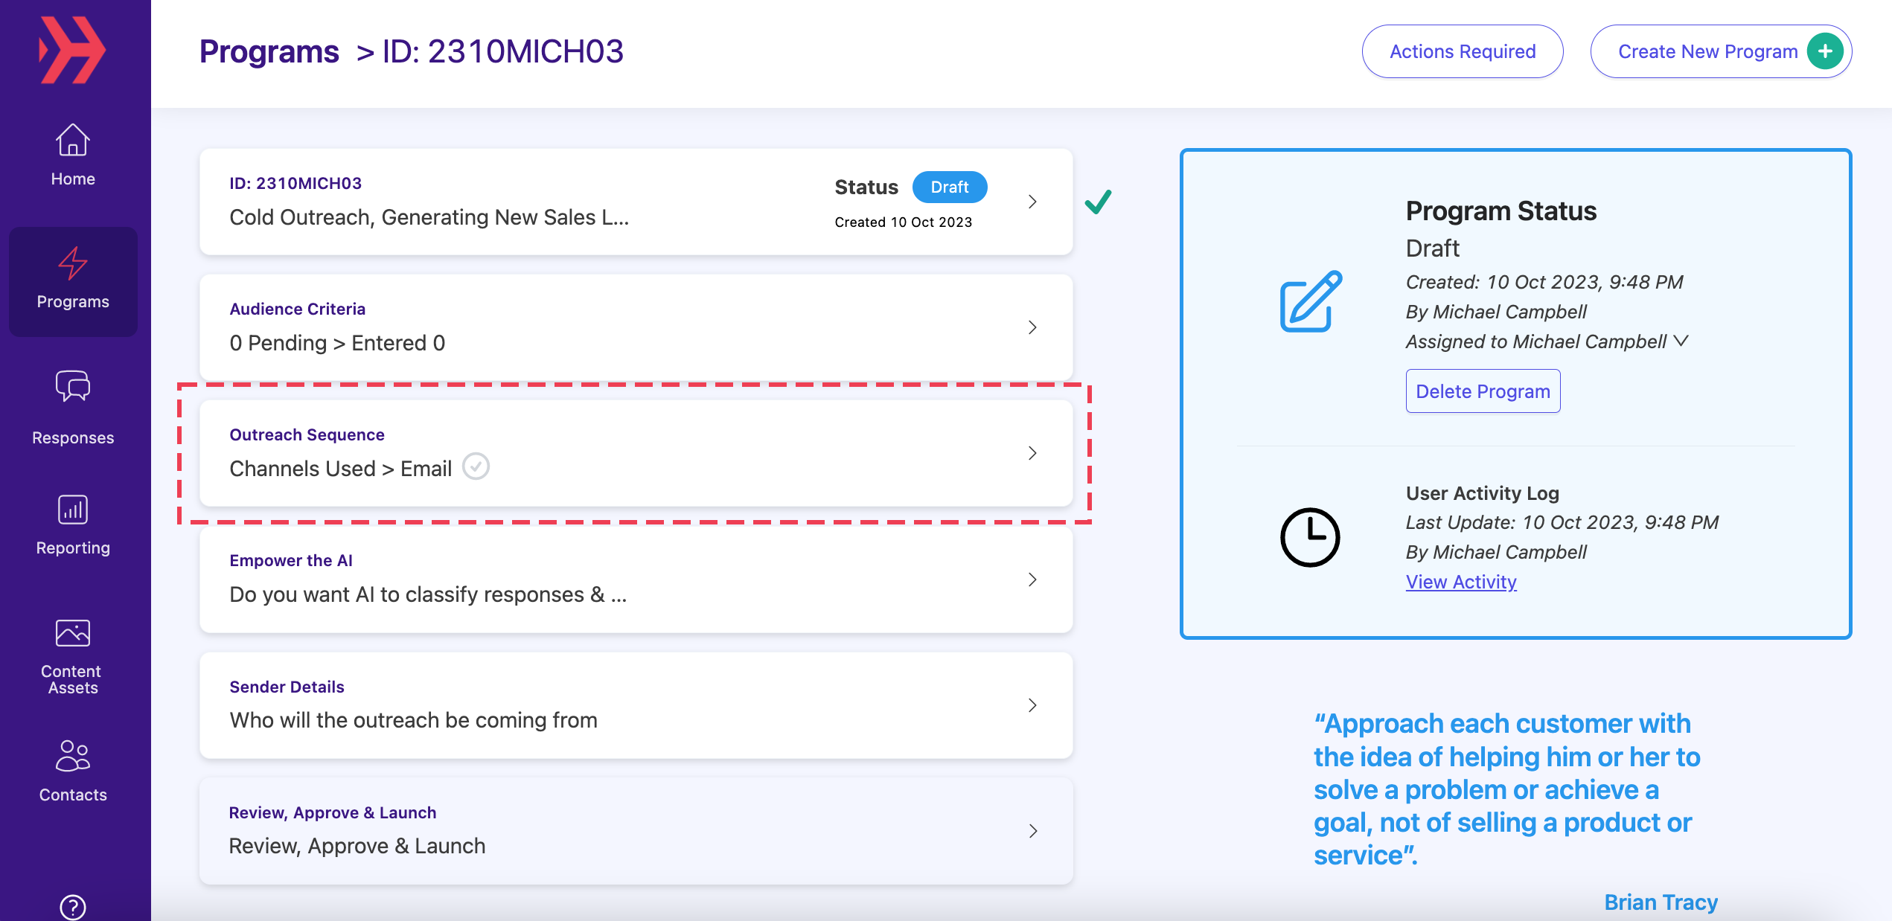Open the Contacts people icon

73,756
